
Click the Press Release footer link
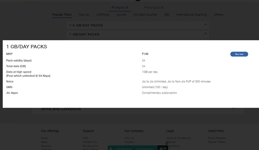tap(216, 138)
